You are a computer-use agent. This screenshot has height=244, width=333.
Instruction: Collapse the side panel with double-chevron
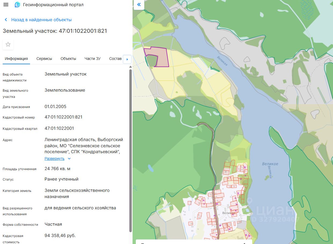139,5
